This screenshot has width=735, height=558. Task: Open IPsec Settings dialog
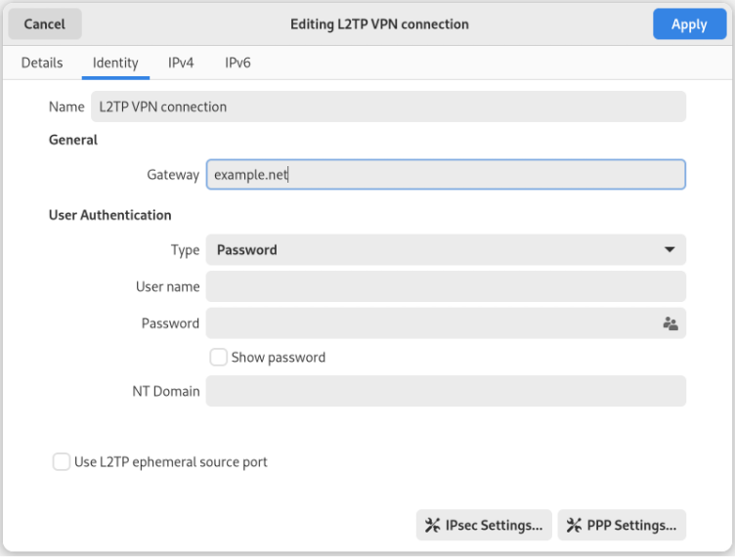pos(484,526)
